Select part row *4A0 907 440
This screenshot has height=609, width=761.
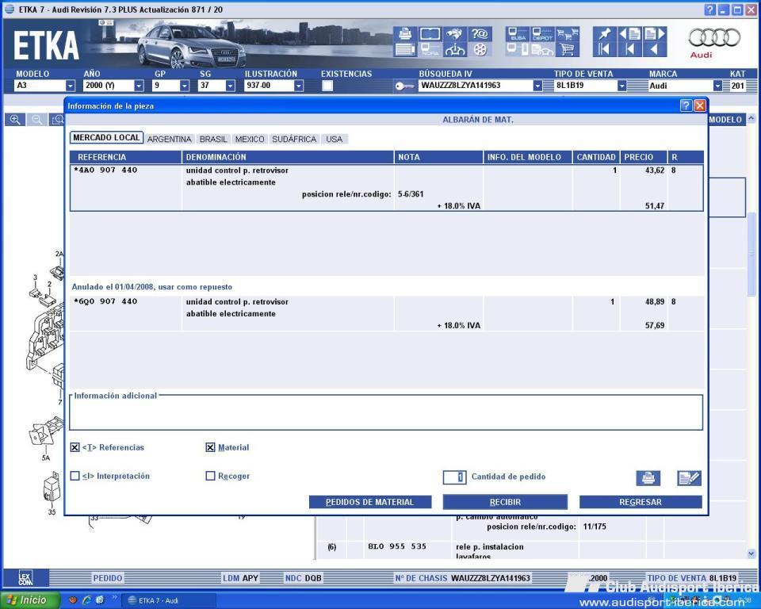click(x=386, y=188)
